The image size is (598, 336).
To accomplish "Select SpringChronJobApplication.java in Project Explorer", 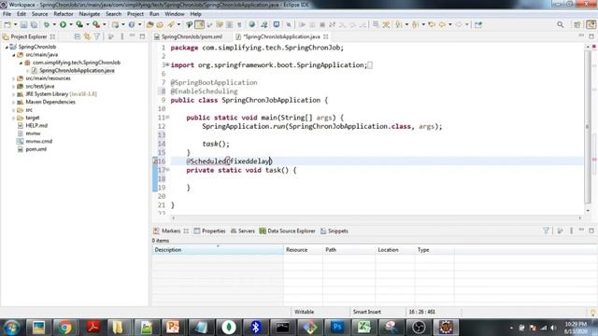I will pyautogui.click(x=77, y=71).
